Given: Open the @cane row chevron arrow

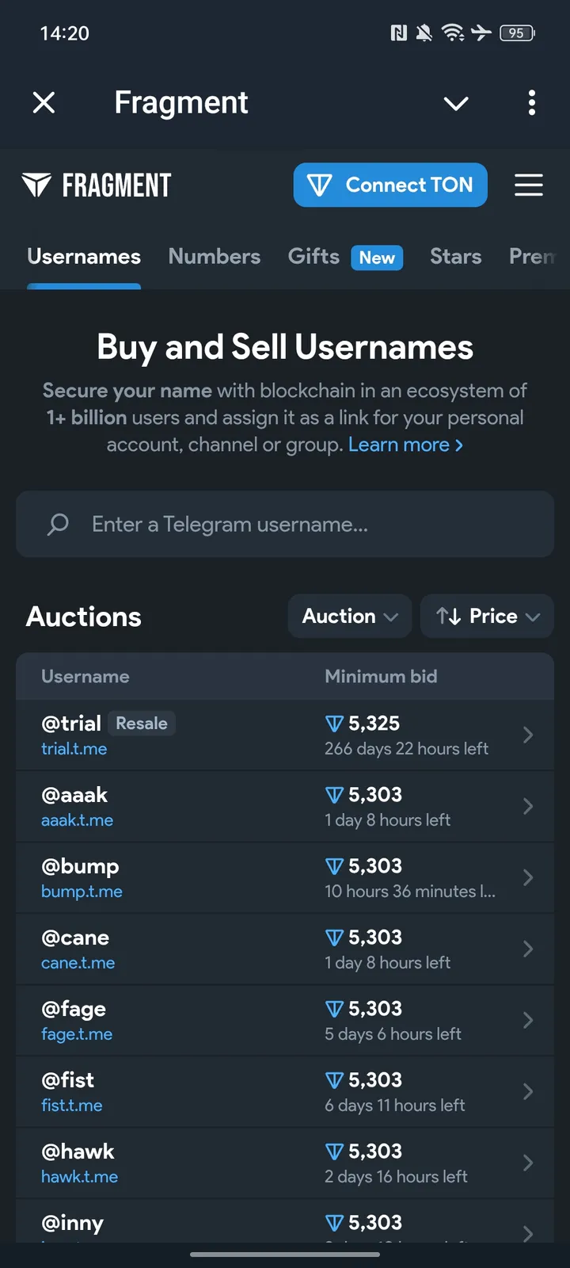Looking at the screenshot, I should pos(528,949).
